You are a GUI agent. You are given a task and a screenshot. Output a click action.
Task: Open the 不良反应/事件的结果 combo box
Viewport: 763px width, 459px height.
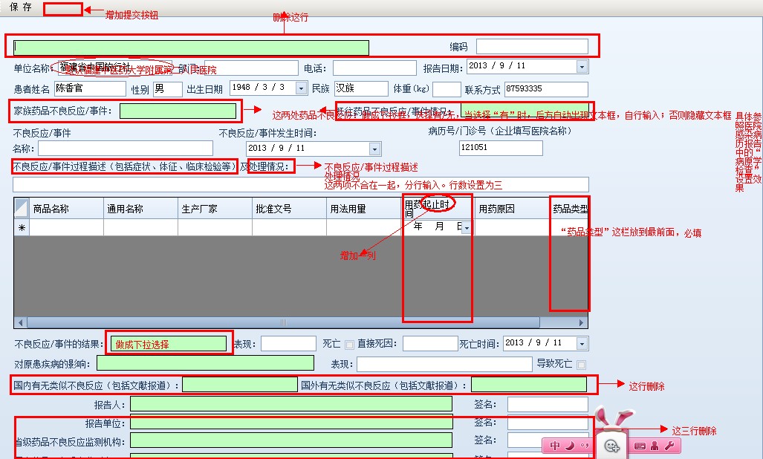point(169,345)
